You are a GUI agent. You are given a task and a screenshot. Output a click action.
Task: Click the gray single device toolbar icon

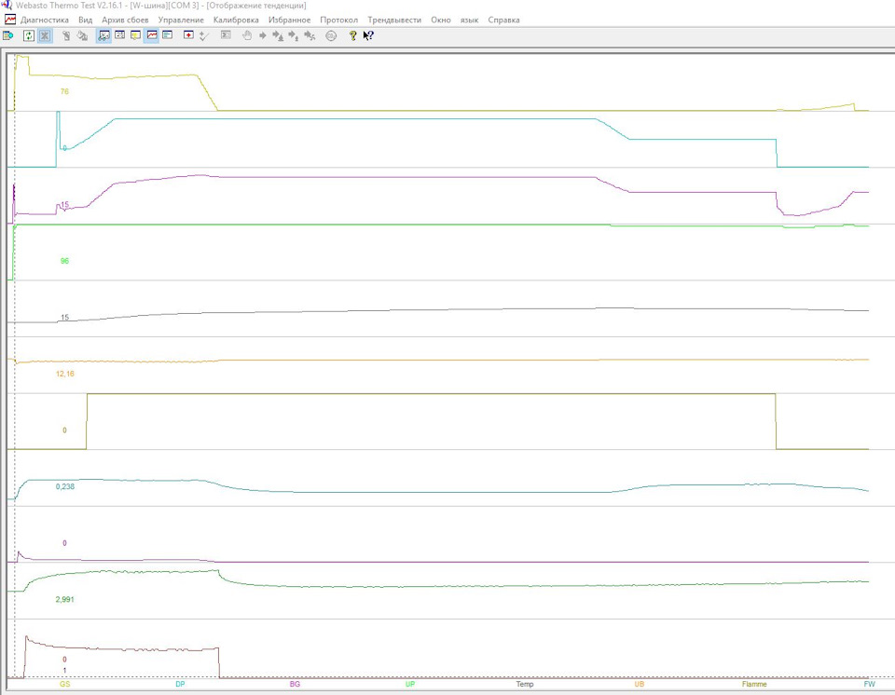[x=66, y=36]
